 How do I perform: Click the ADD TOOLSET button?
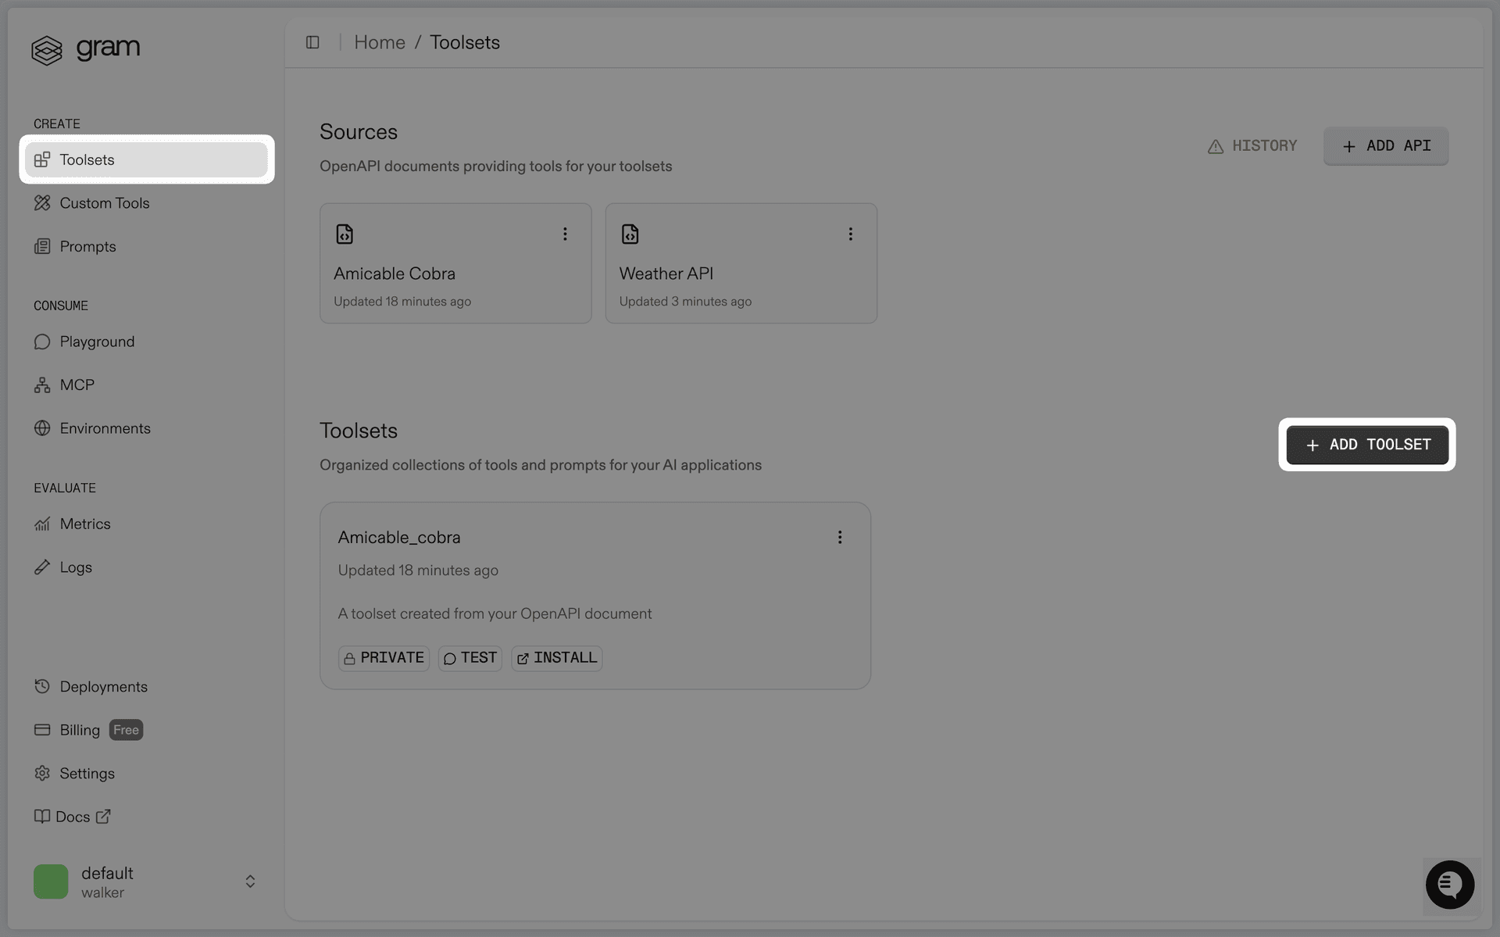point(1366,445)
